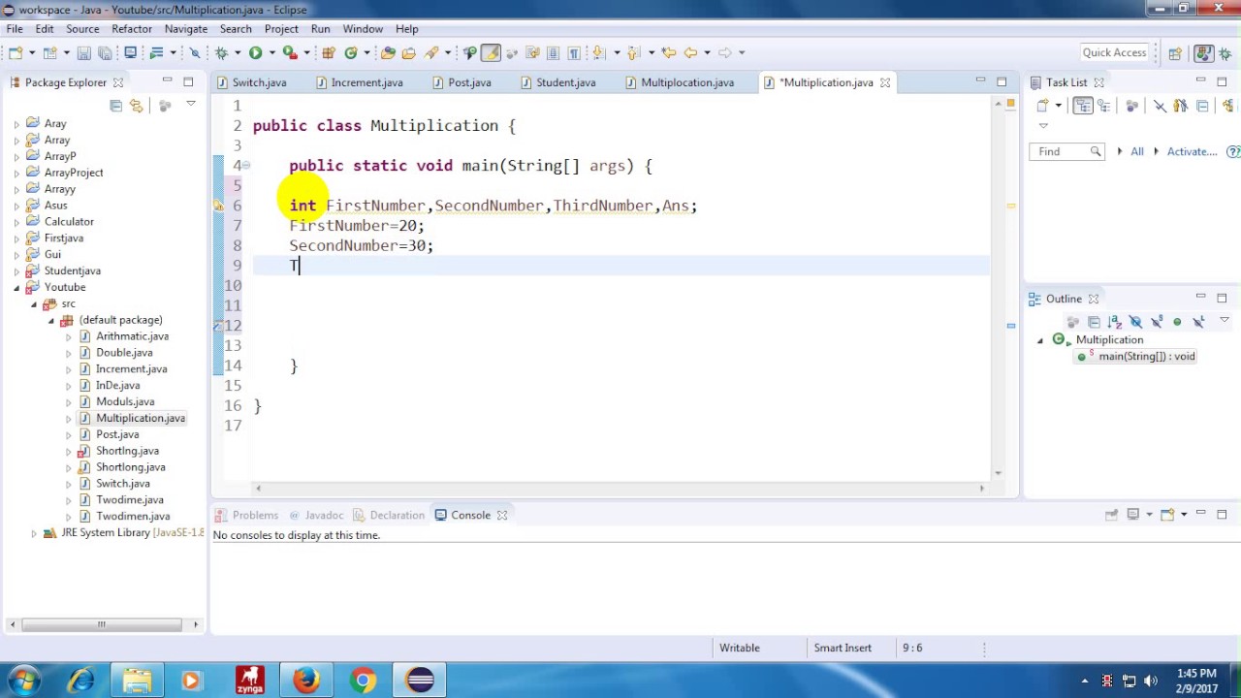Collapse Multiplication class in Outline
Image resolution: width=1241 pixels, height=698 pixels.
[x=1040, y=339]
